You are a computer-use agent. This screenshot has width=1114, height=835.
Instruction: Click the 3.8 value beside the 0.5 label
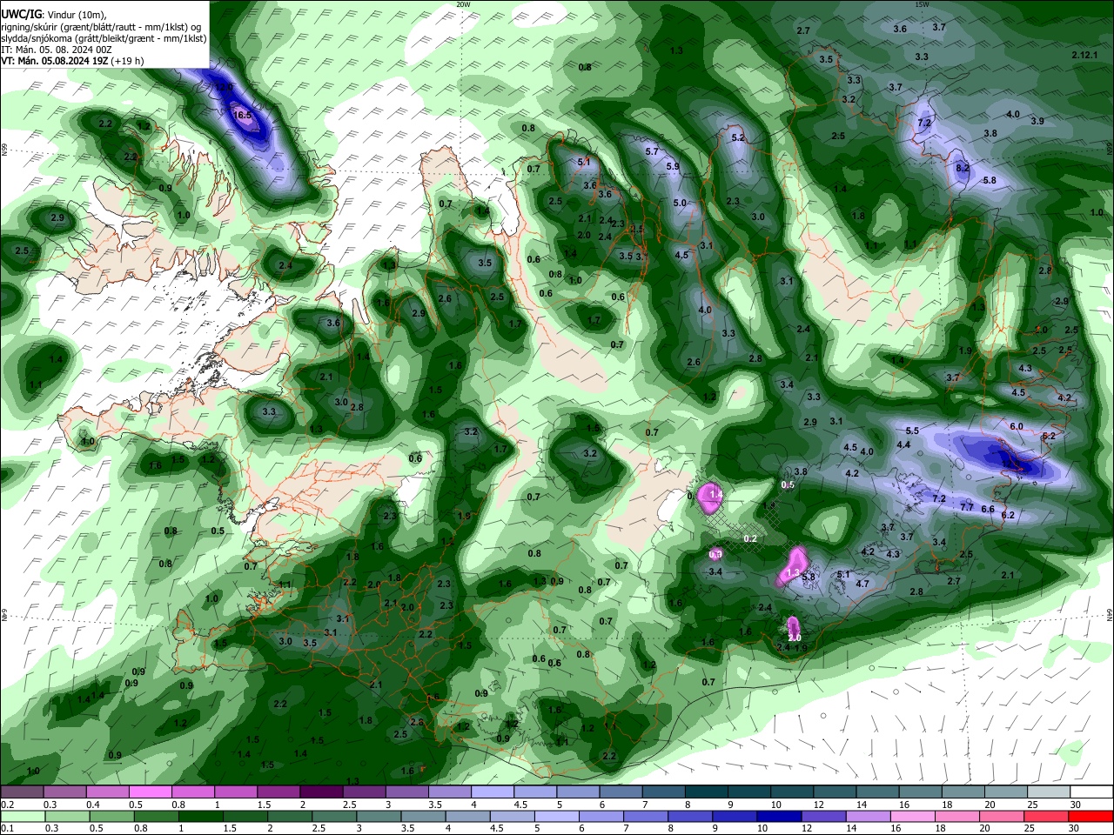(x=801, y=472)
